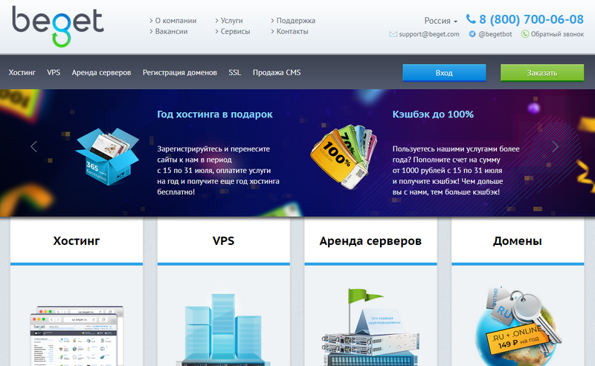Click Аренда серверов card heading

pos(370,241)
